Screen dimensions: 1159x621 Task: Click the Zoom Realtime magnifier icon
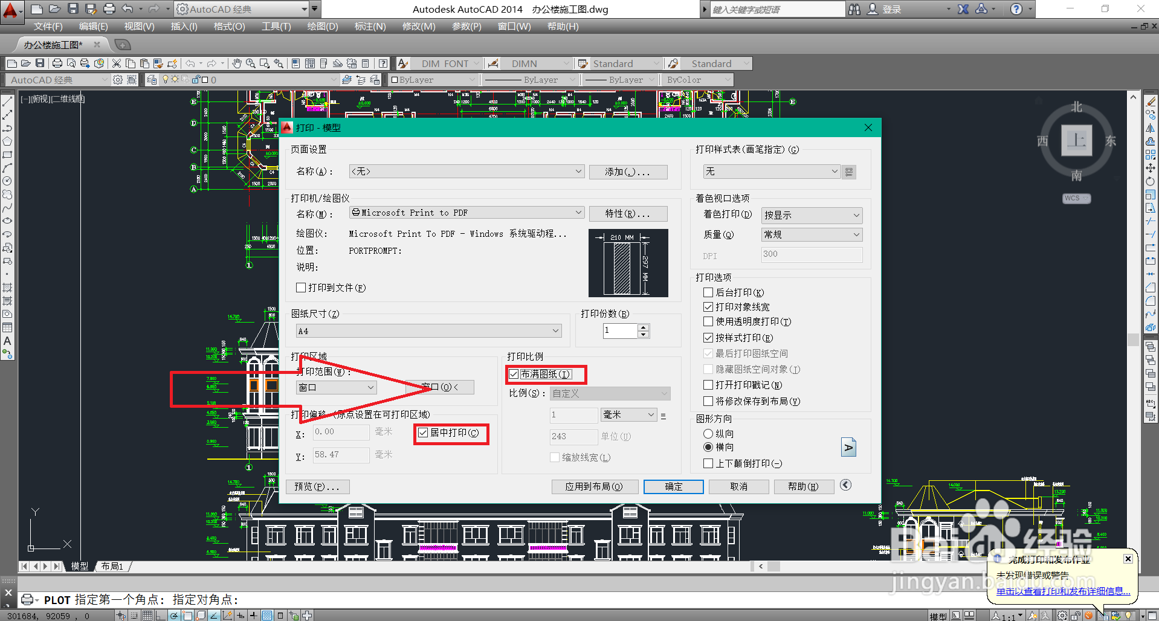(x=251, y=63)
